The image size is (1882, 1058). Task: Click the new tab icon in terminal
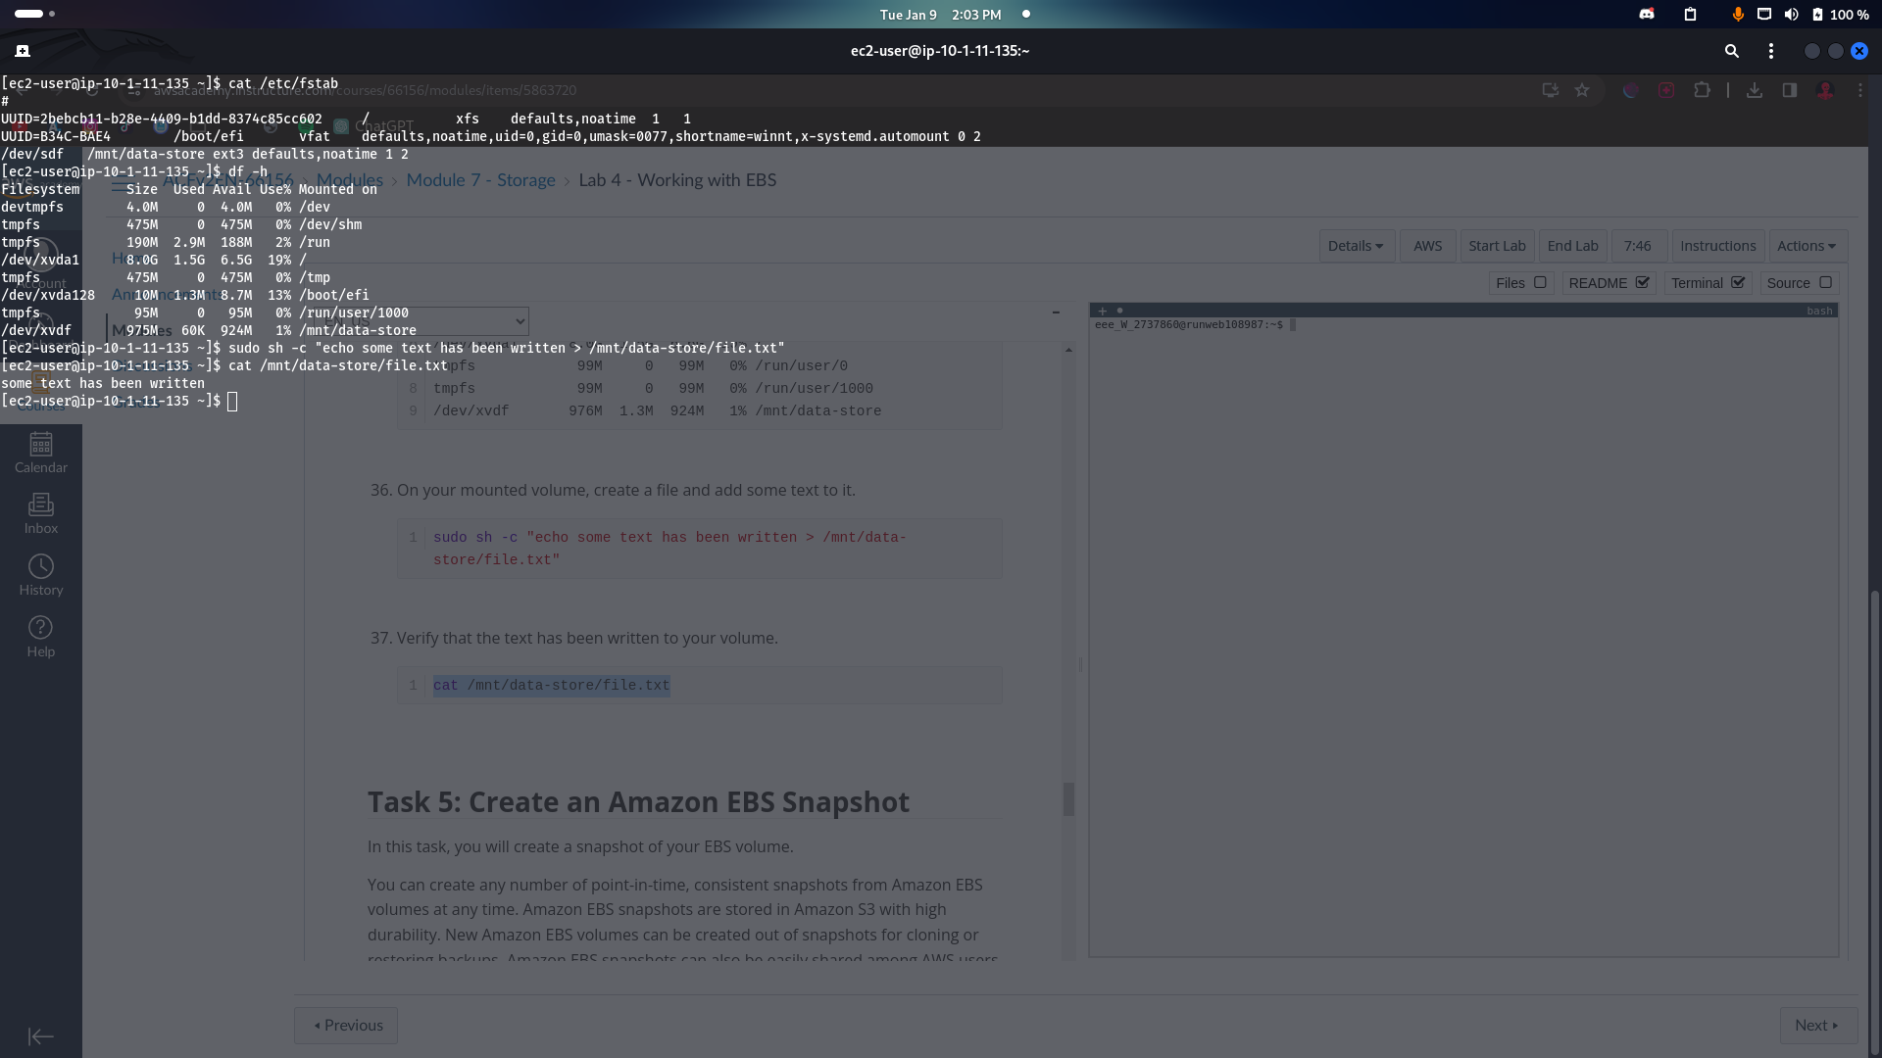(x=23, y=51)
